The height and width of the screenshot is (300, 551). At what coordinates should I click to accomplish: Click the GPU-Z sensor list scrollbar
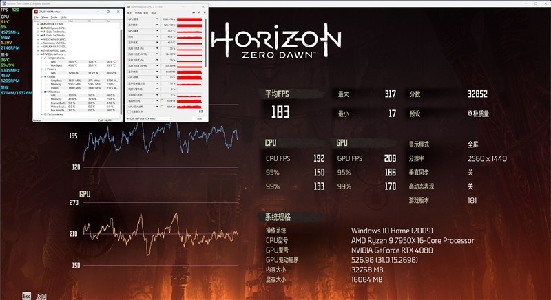tap(205, 42)
